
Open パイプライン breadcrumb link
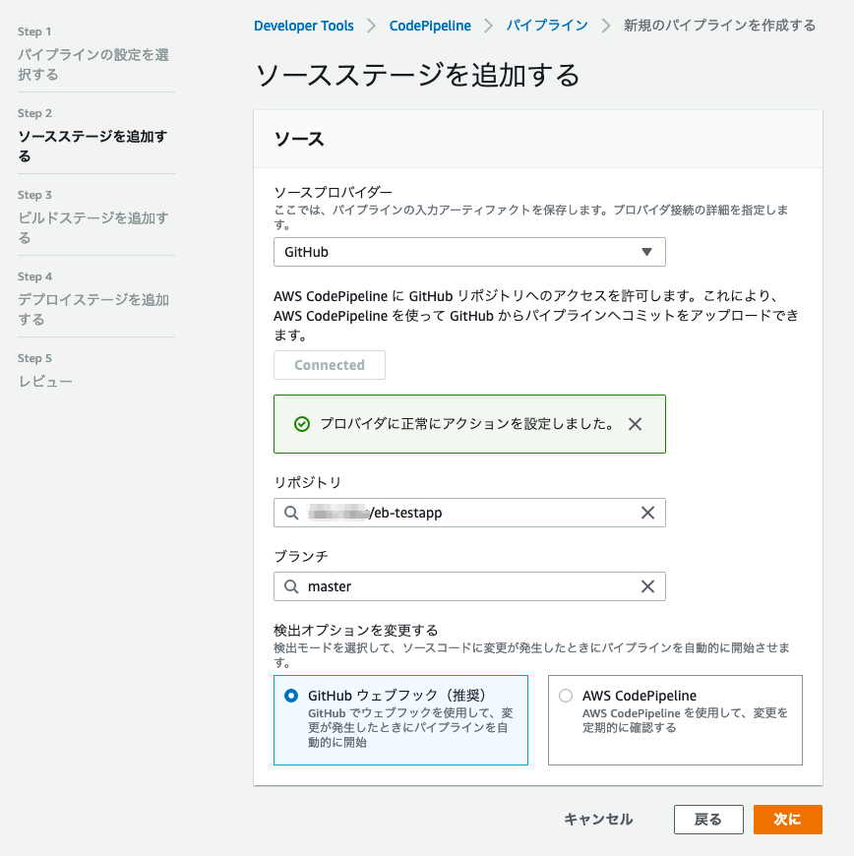click(x=547, y=26)
